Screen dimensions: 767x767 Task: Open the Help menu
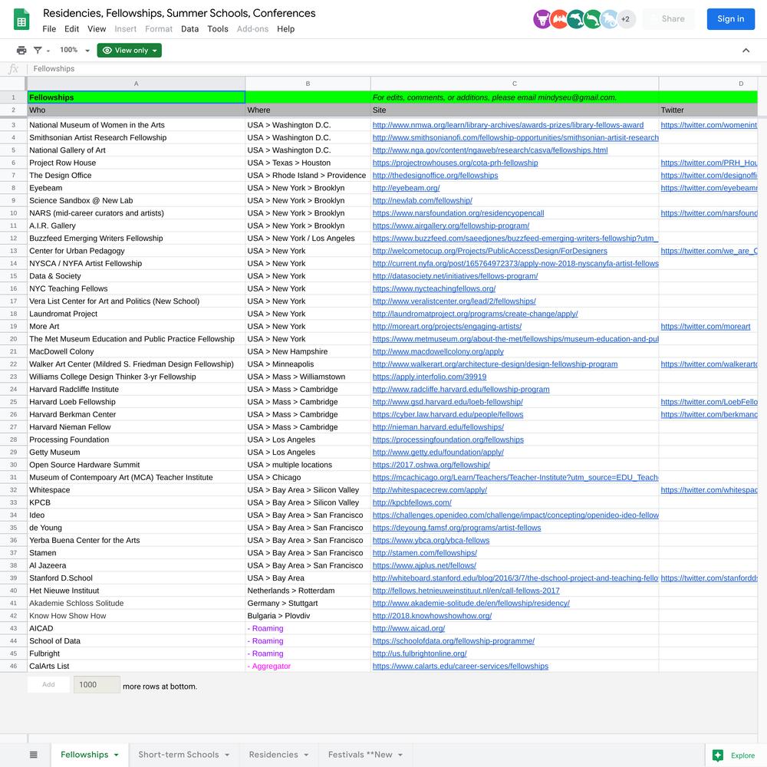click(x=285, y=29)
